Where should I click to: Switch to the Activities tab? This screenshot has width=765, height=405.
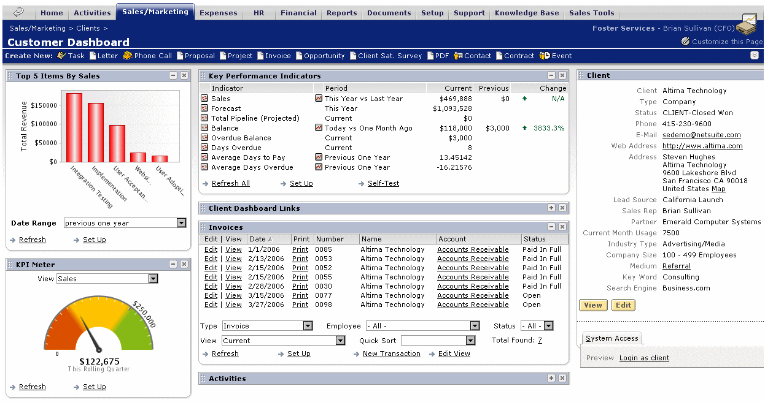pos(92,13)
